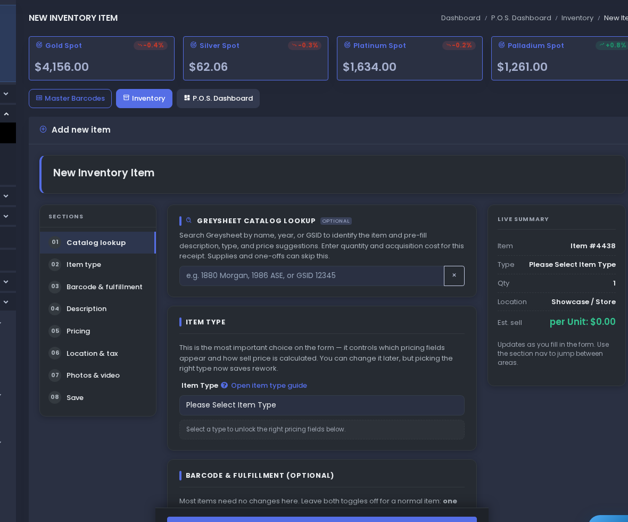Screen dimensions: 628x522
Task: Click the plus icon beside Add new item
Action: 43,129
